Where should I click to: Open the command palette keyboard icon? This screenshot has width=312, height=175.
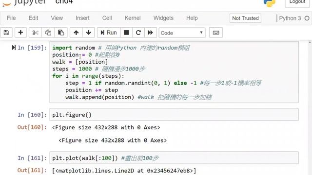216,33
